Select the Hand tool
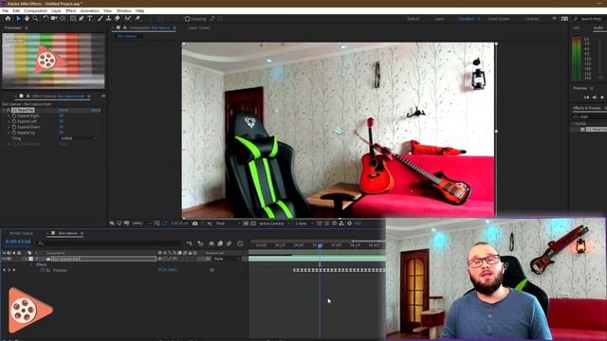This screenshot has width=607, height=341. tap(27, 18)
